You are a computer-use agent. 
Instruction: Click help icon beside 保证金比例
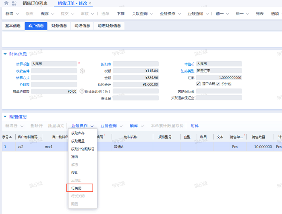[82, 91]
